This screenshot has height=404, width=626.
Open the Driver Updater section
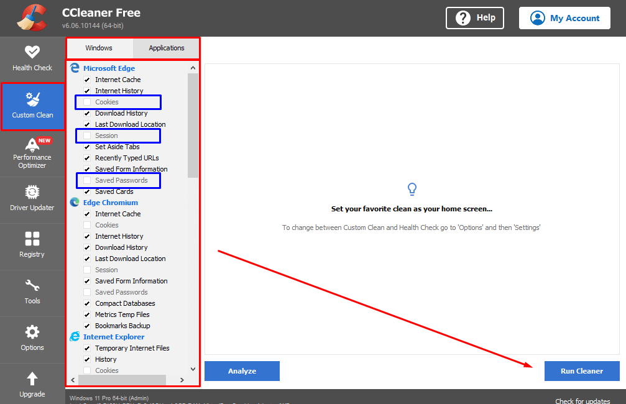pyautogui.click(x=32, y=200)
